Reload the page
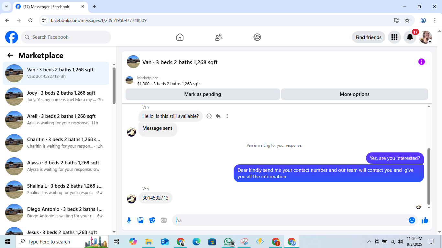442x248 pixels. coord(30,20)
